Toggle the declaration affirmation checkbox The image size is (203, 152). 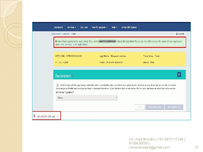pos(58,85)
